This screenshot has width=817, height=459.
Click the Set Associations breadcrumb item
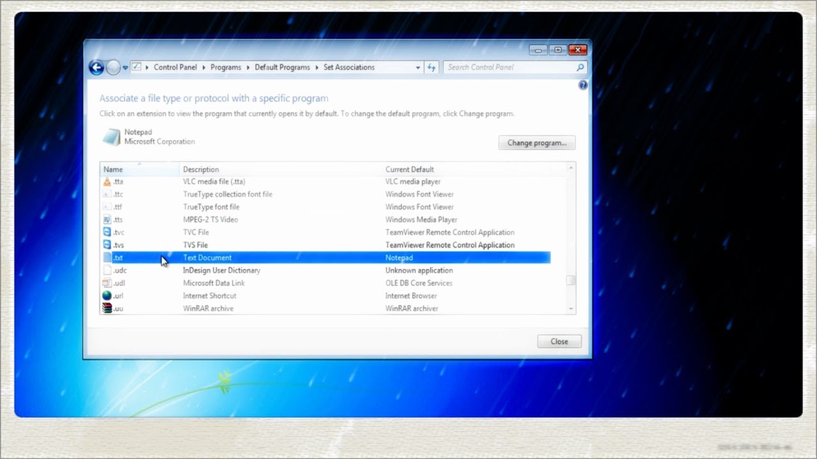pos(349,67)
